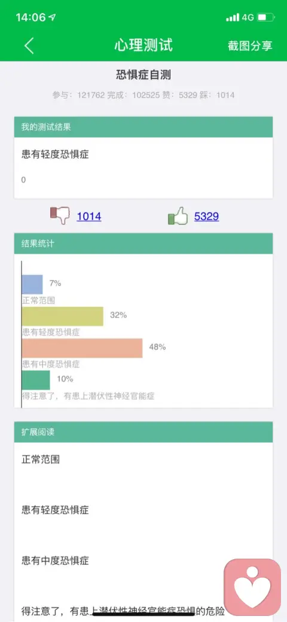Open 正常范围 in the extended reading list
The width and height of the screenshot is (287, 622).
pos(41,460)
